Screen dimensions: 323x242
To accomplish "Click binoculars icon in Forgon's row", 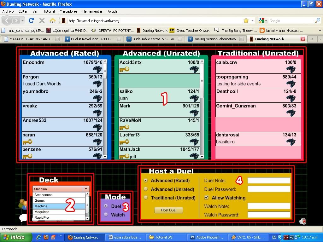I will (97, 84).
